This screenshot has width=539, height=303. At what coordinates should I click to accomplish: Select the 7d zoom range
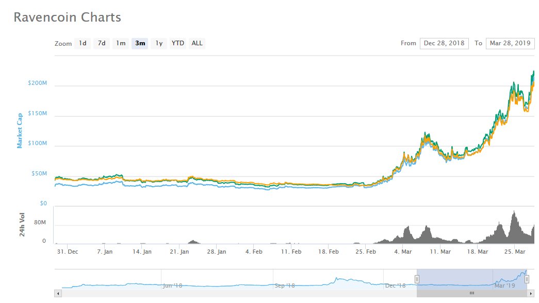pyautogui.click(x=102, y=43)
